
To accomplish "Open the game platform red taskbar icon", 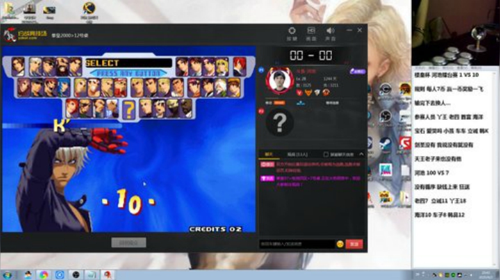I will click(108, 275).
